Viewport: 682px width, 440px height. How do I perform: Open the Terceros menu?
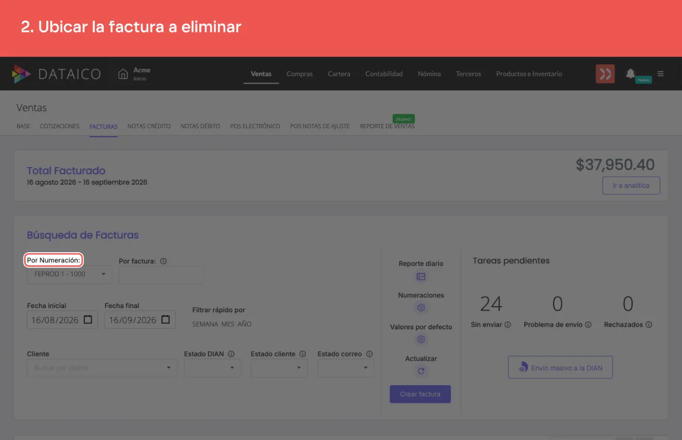click(468, 74)
